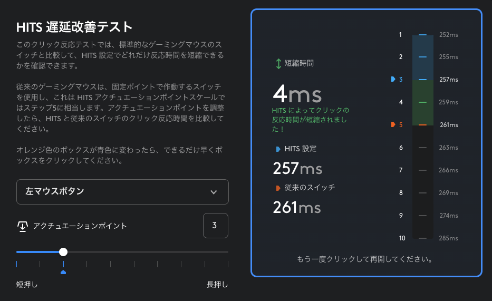
Task: Click the blue marker icon next to HITS 設定
Action: tap(278, 149)
